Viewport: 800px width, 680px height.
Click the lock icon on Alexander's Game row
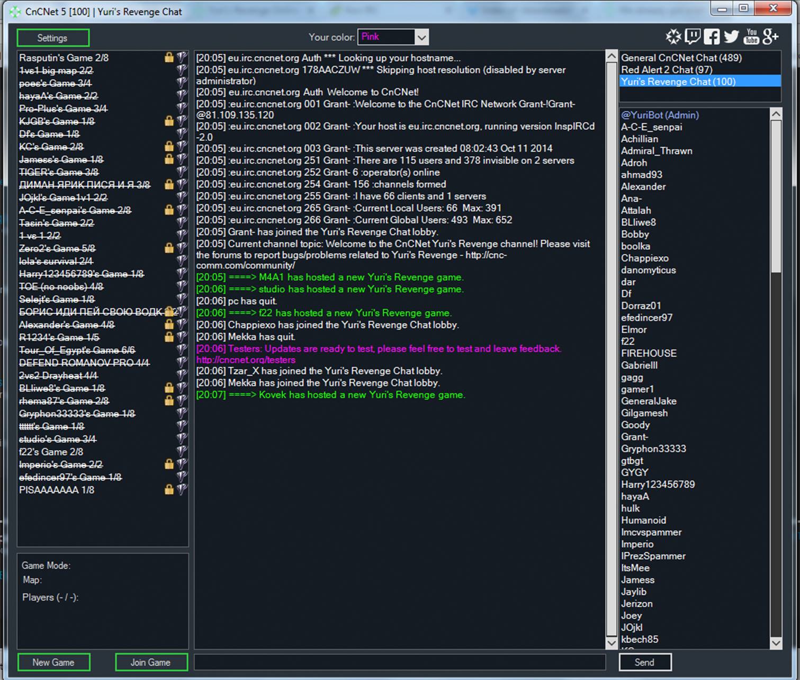[169, 324]
